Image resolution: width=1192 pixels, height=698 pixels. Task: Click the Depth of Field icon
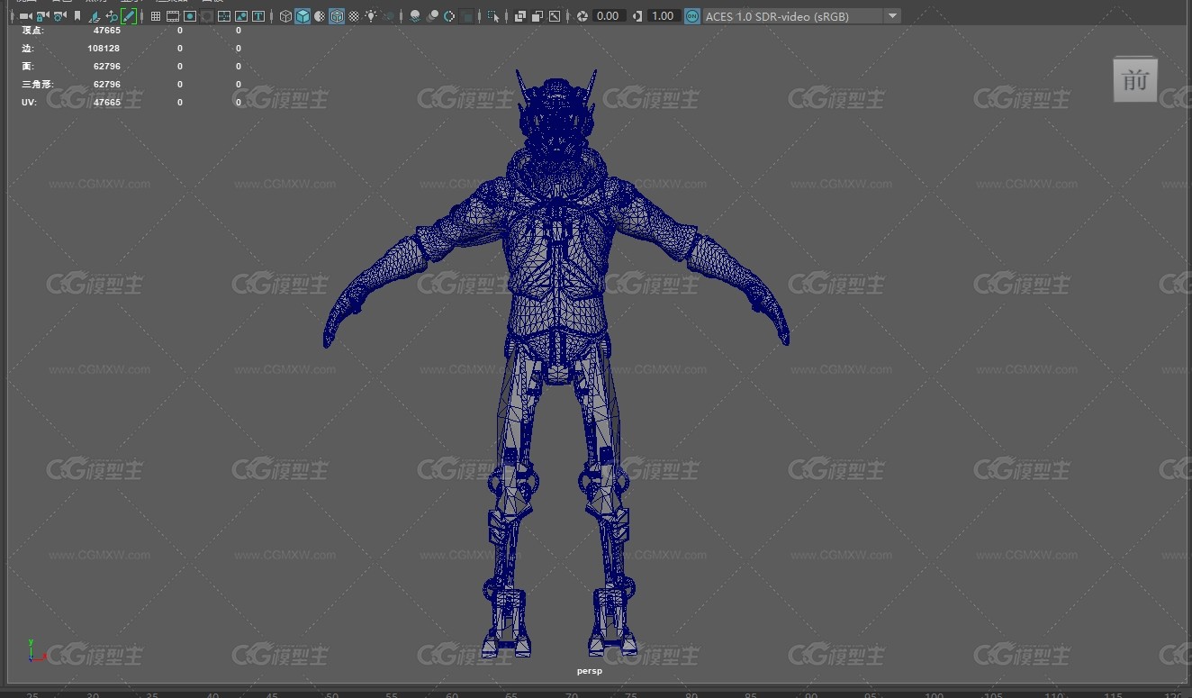pyautogui.click(x=467, y=16)
